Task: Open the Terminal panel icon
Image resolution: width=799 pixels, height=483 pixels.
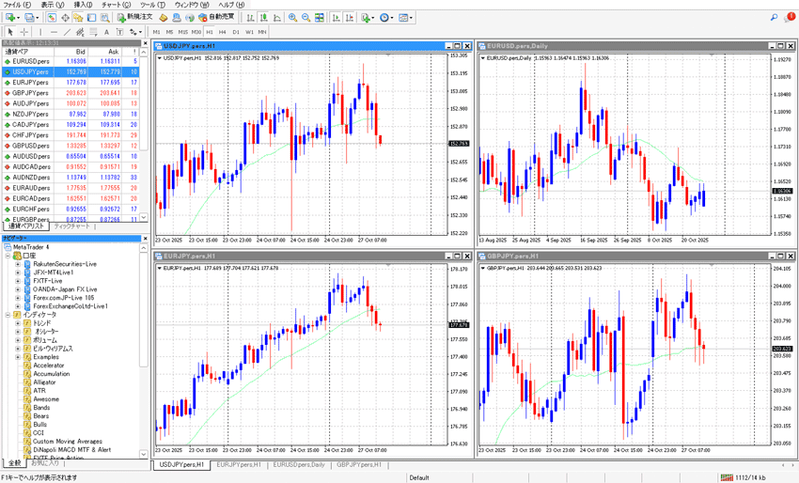Action: [x=91, y=17]
